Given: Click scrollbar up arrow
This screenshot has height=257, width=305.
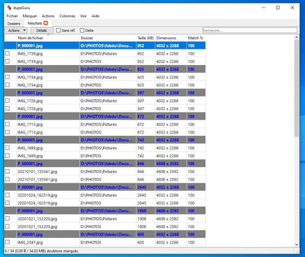Looking at the screenshot, I should click(x=296, y=37).
